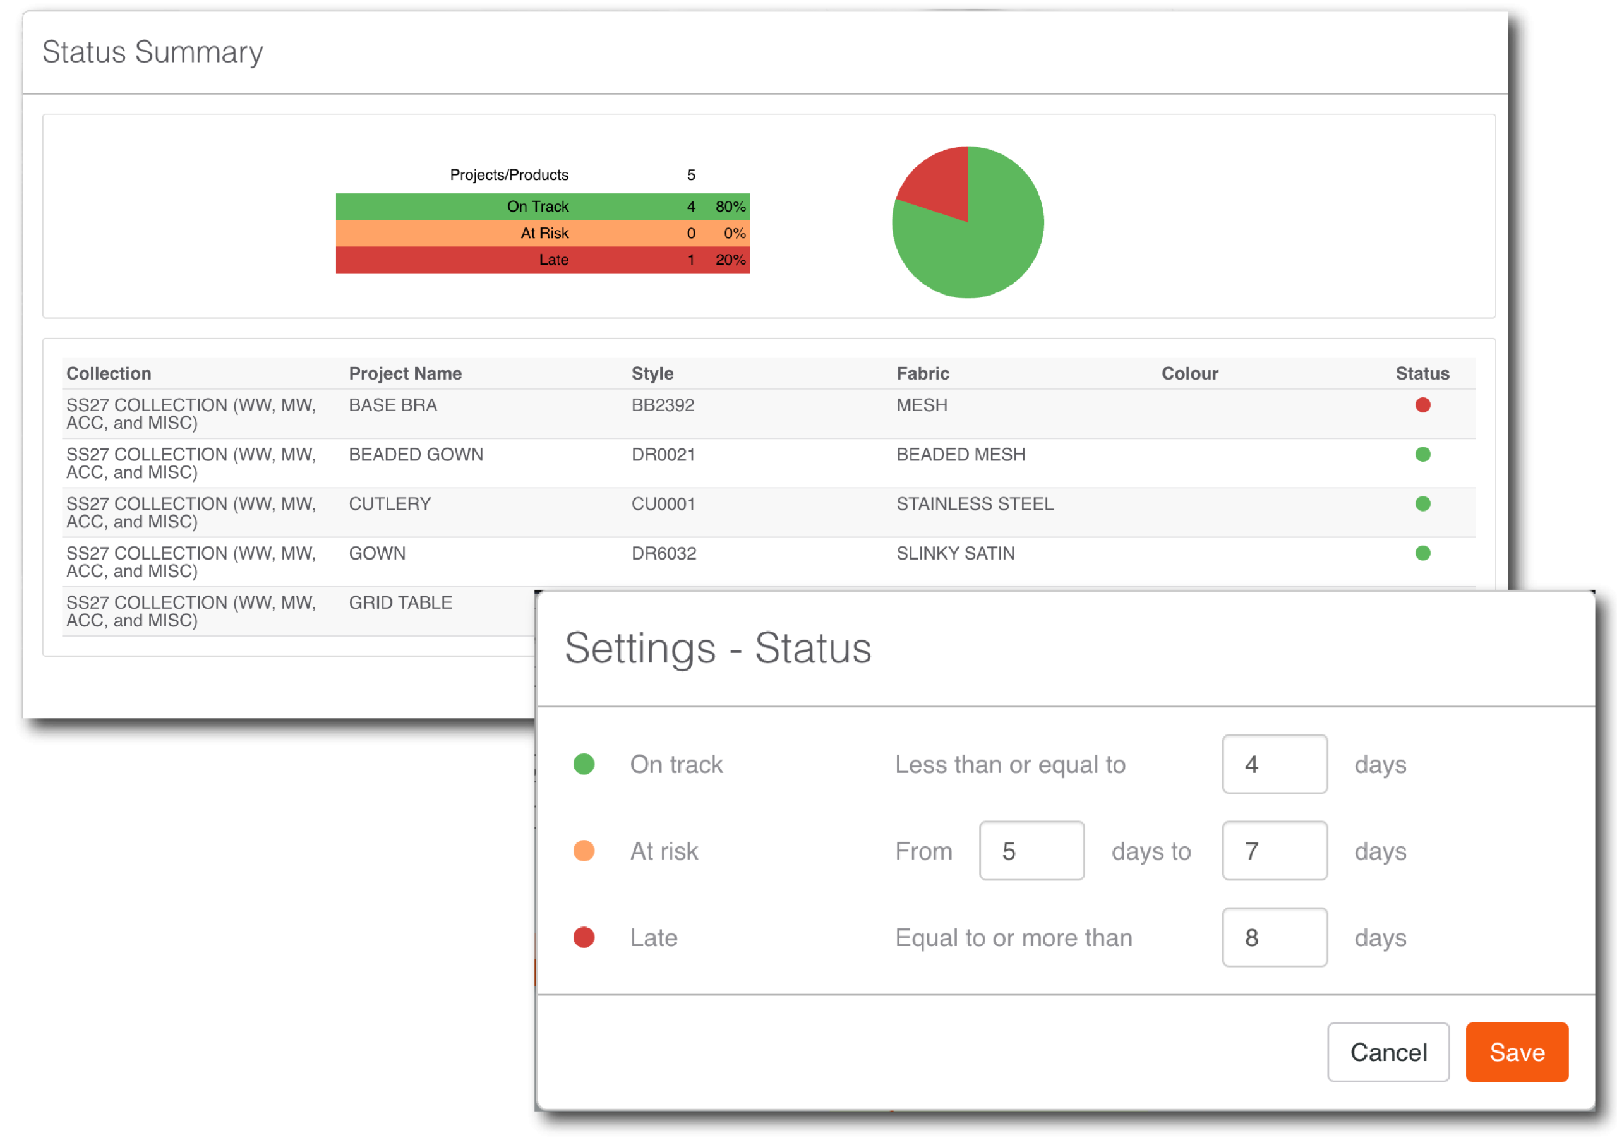
Task: Click the green On track indicator in settings
Action: (584, 764)
